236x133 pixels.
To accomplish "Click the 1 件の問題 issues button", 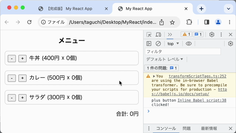I will 162,68.
